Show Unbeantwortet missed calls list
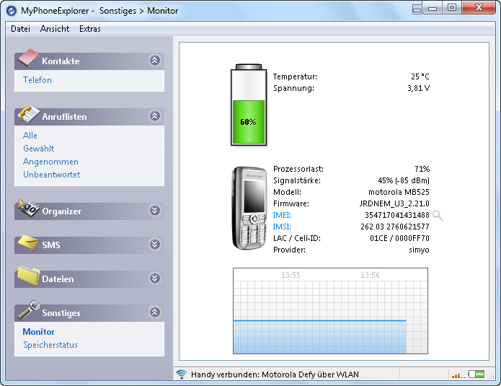 (x=51, y=175)
